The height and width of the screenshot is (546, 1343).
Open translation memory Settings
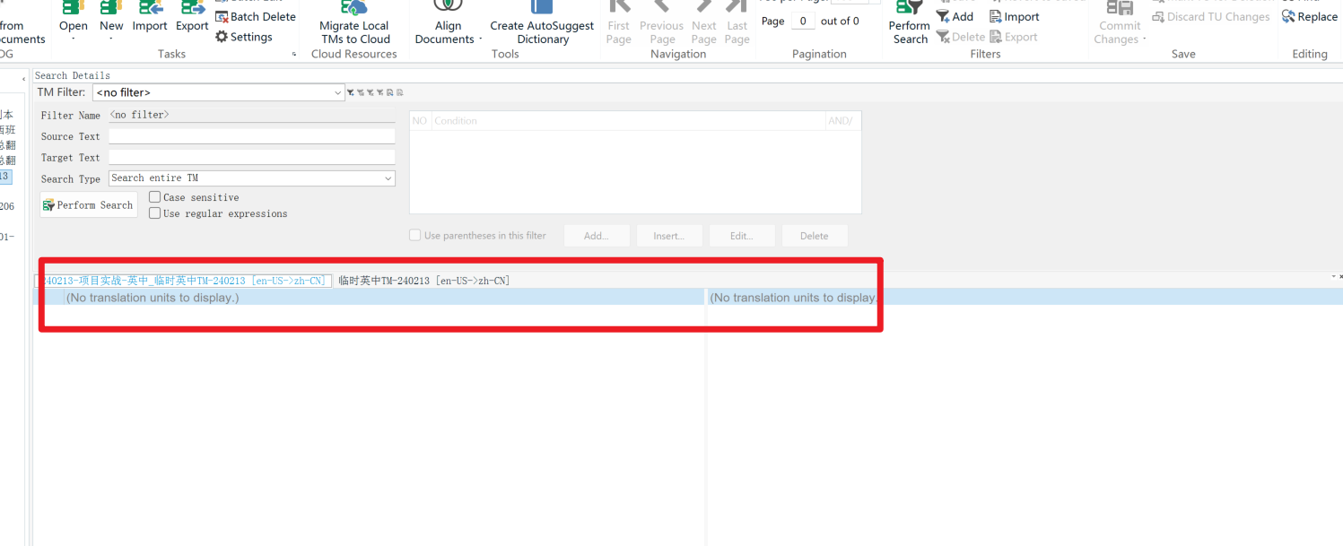coord(244,37)
